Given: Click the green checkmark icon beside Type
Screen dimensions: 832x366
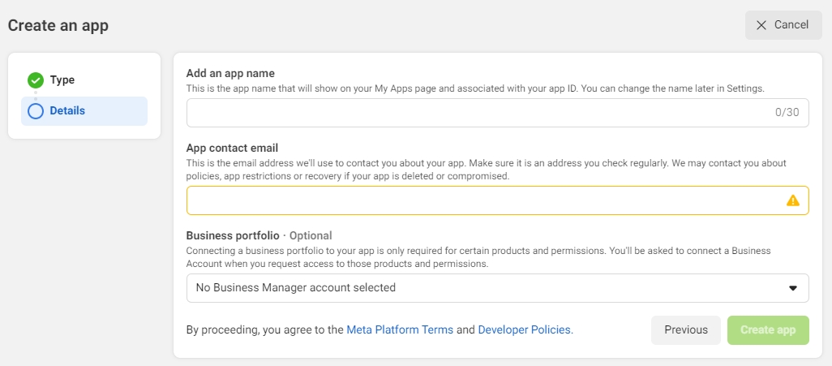Looking at the screenshot, I should [36, 80].
